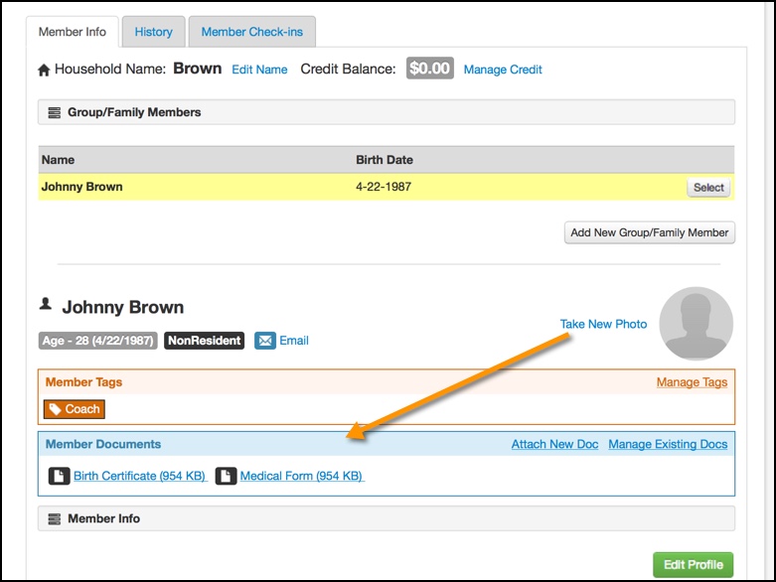Open the Medical Form (954 KB) link
776x582 pixels.
coord(301,476)
